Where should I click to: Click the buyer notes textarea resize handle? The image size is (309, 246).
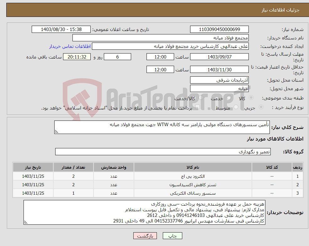26,223
